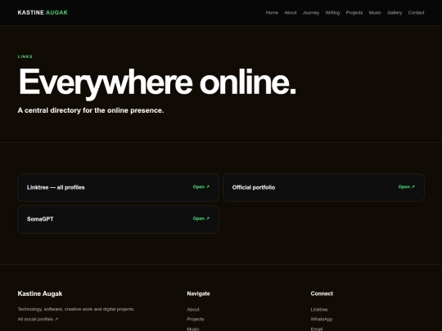Viewport: 442px width, 331px height.
Task: Open Projects from the header menu
Action: (x=354, y=12)
